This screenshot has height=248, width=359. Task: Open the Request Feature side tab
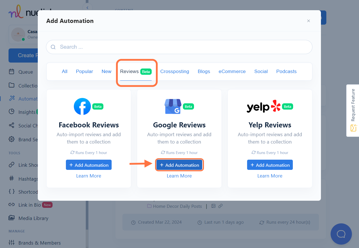click(353, 110)
